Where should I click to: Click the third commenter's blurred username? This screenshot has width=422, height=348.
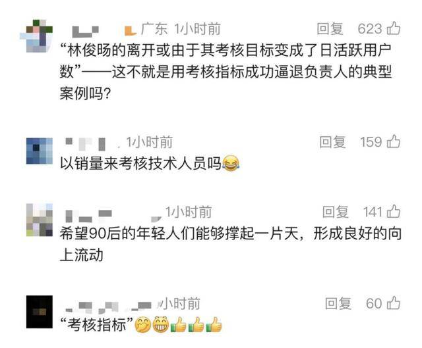click(88, 216)
